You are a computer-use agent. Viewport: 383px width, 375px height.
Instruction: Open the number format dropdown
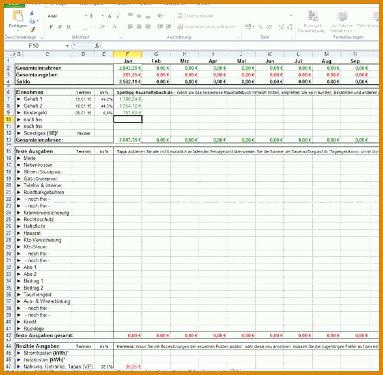click(x=291, y=16)
